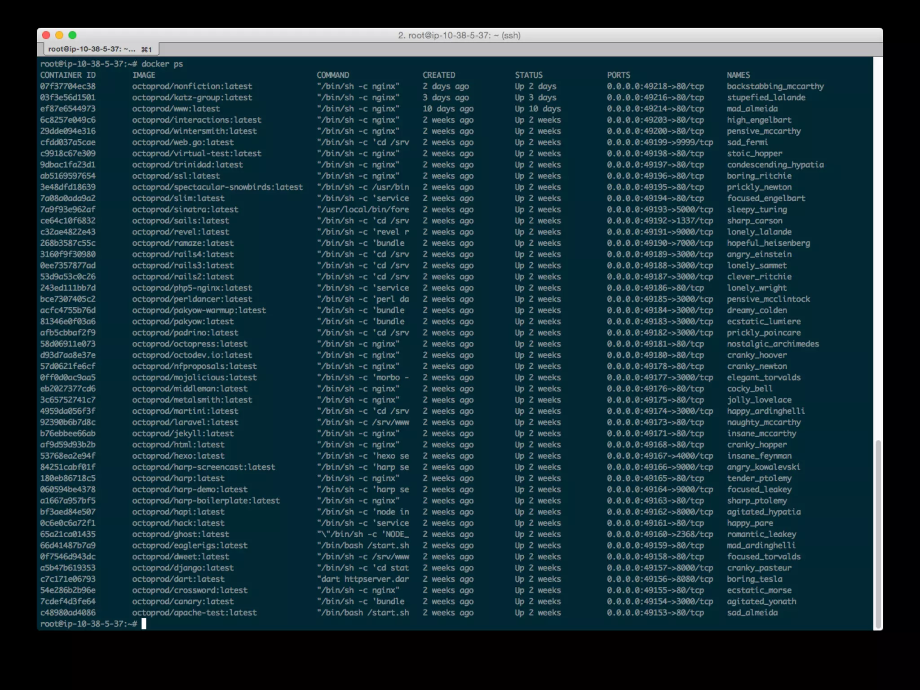Image resolution: width=920 pixels, height=690 pixels.
Task: Click the octoprod/spectacular-snowbirds:latest image name
Action: 217,187
